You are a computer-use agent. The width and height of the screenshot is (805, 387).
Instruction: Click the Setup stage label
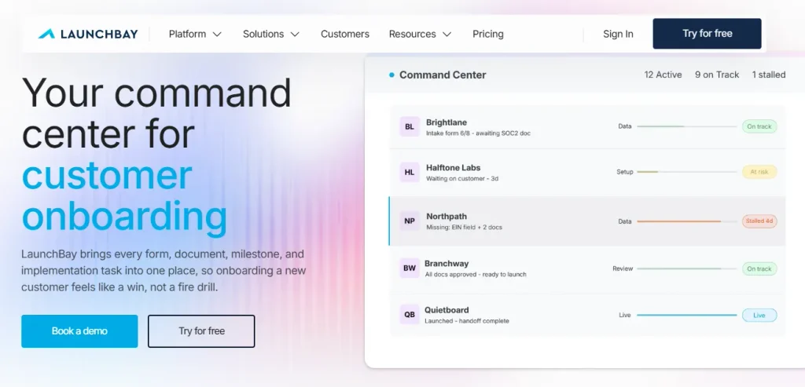click(x=625, y=172)
